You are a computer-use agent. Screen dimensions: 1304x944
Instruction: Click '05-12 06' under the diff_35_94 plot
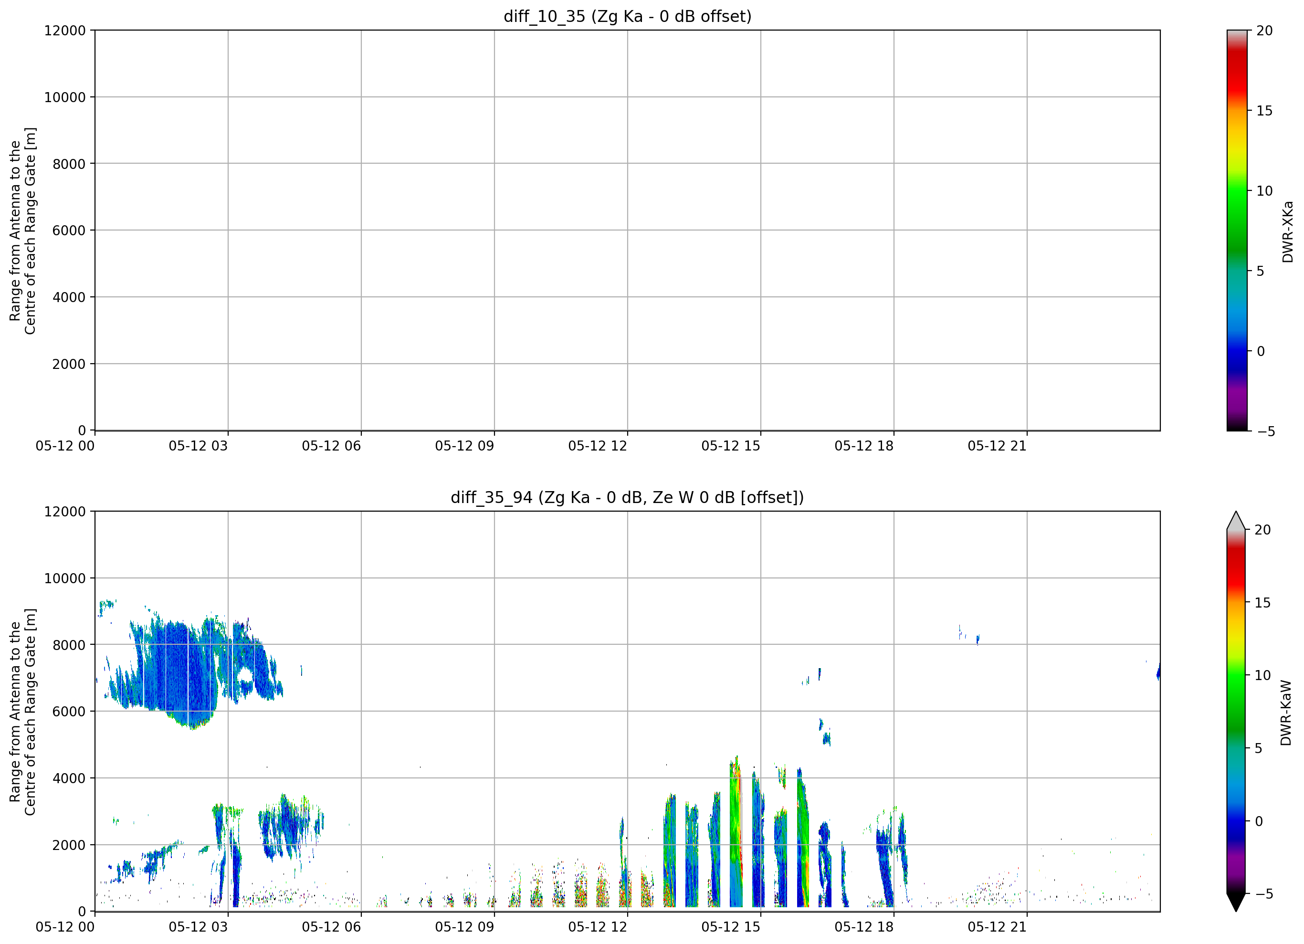coord(332,927)
